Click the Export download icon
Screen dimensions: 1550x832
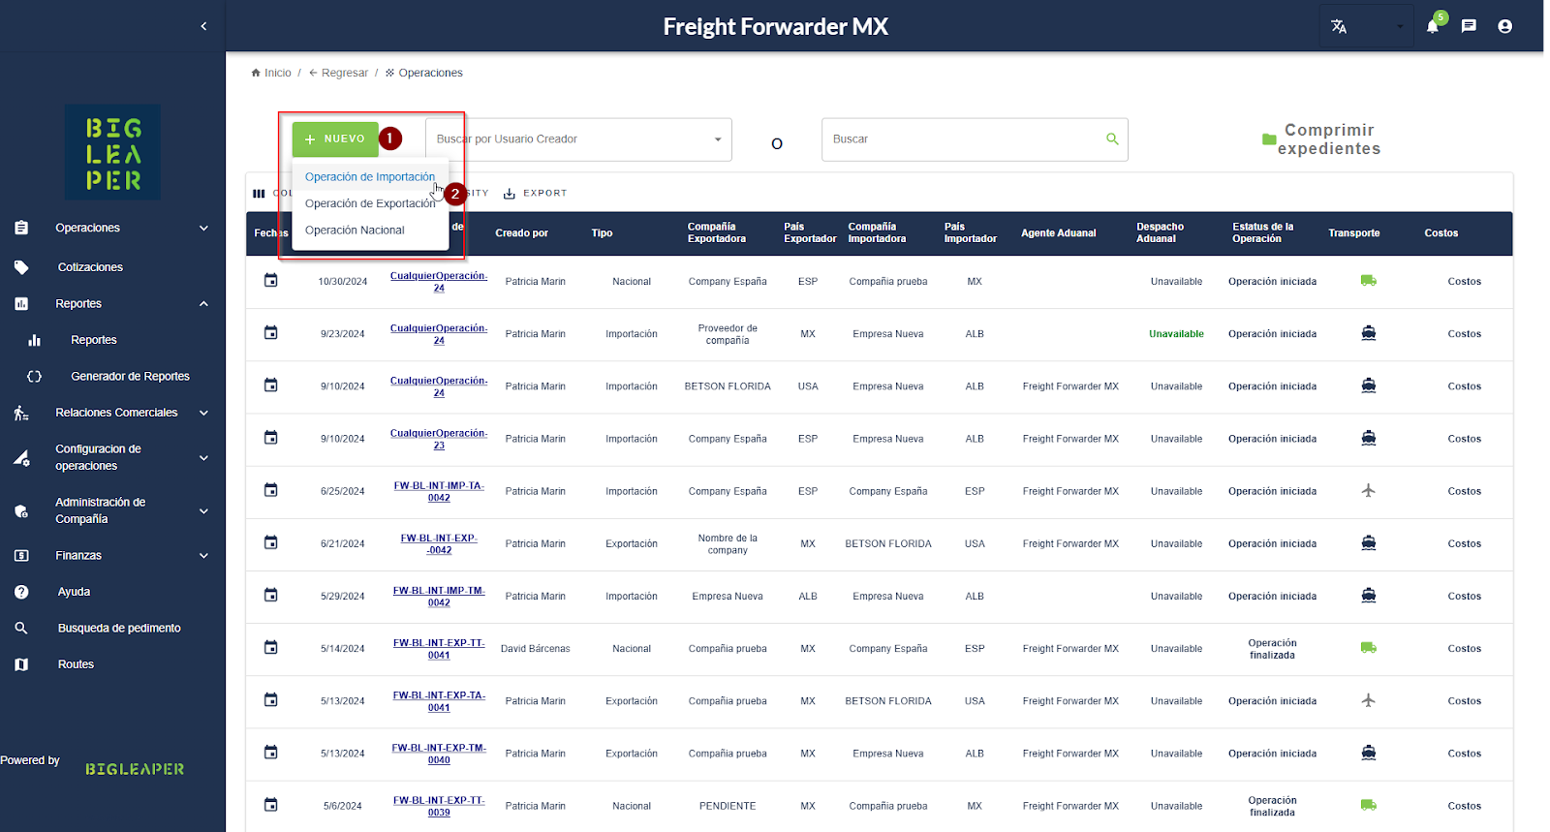point(510,194)
